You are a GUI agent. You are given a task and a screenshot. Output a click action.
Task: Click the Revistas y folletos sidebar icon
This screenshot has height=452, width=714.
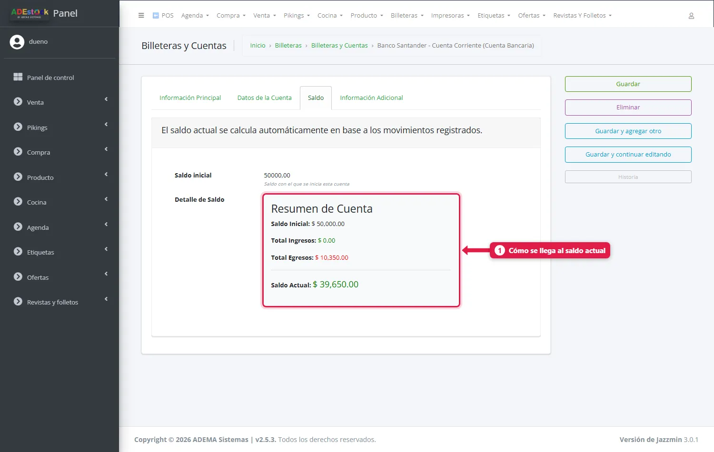point(18,302)
